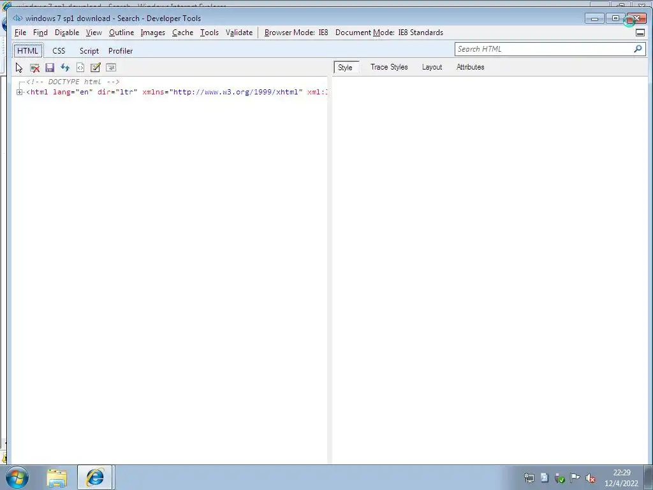Select the Attributes pane tab
Viewport: 653px width, 490px height.
pyautogui.click(x=470, y=67)
